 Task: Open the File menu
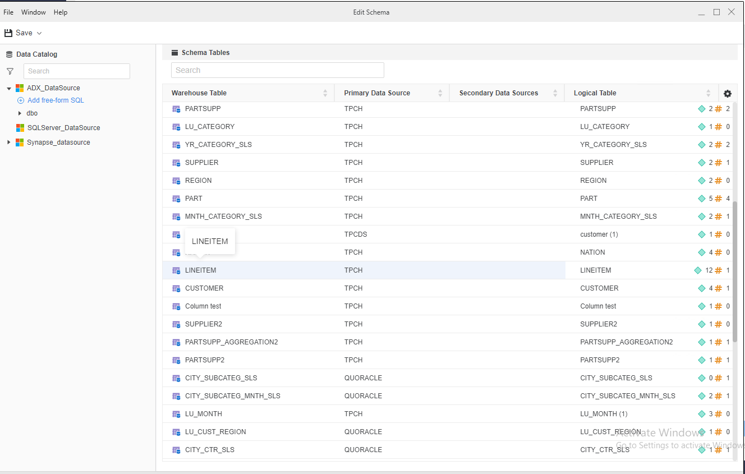[x=8, y=12]
